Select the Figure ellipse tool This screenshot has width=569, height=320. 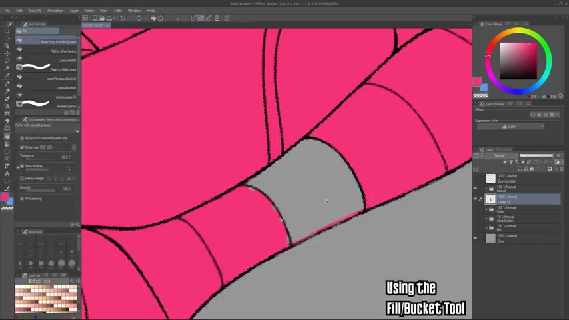pyautogui.click(x=7, y=151)
